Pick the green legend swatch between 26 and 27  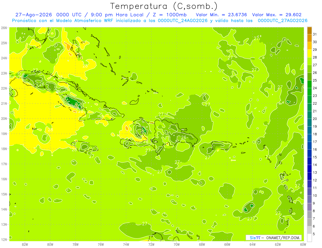click(309, 69)
